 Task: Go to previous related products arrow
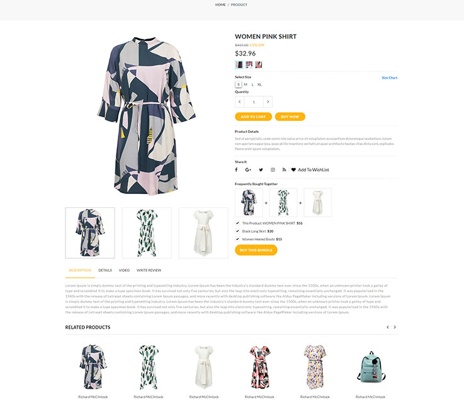388,327
